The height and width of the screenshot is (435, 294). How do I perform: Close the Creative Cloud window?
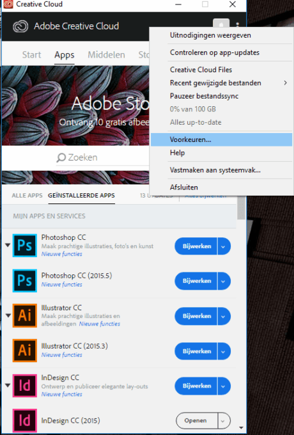[x=233, y=4]
